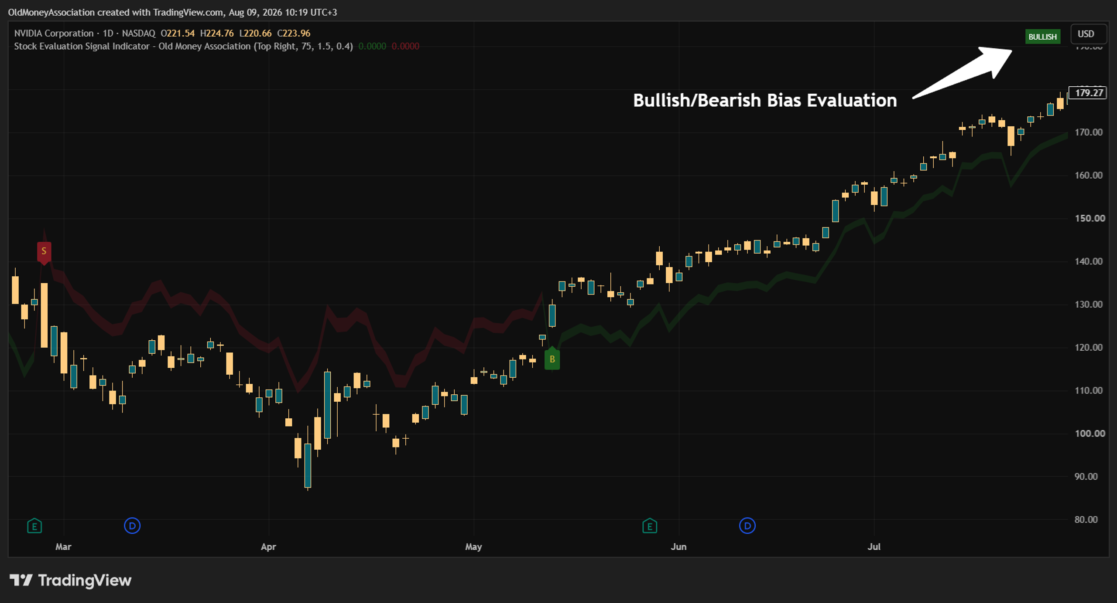Image resolution: width=1117 pixels, height=603 pixels.
Task: Click the high value H224.76
Action: [x=217, y=33]
